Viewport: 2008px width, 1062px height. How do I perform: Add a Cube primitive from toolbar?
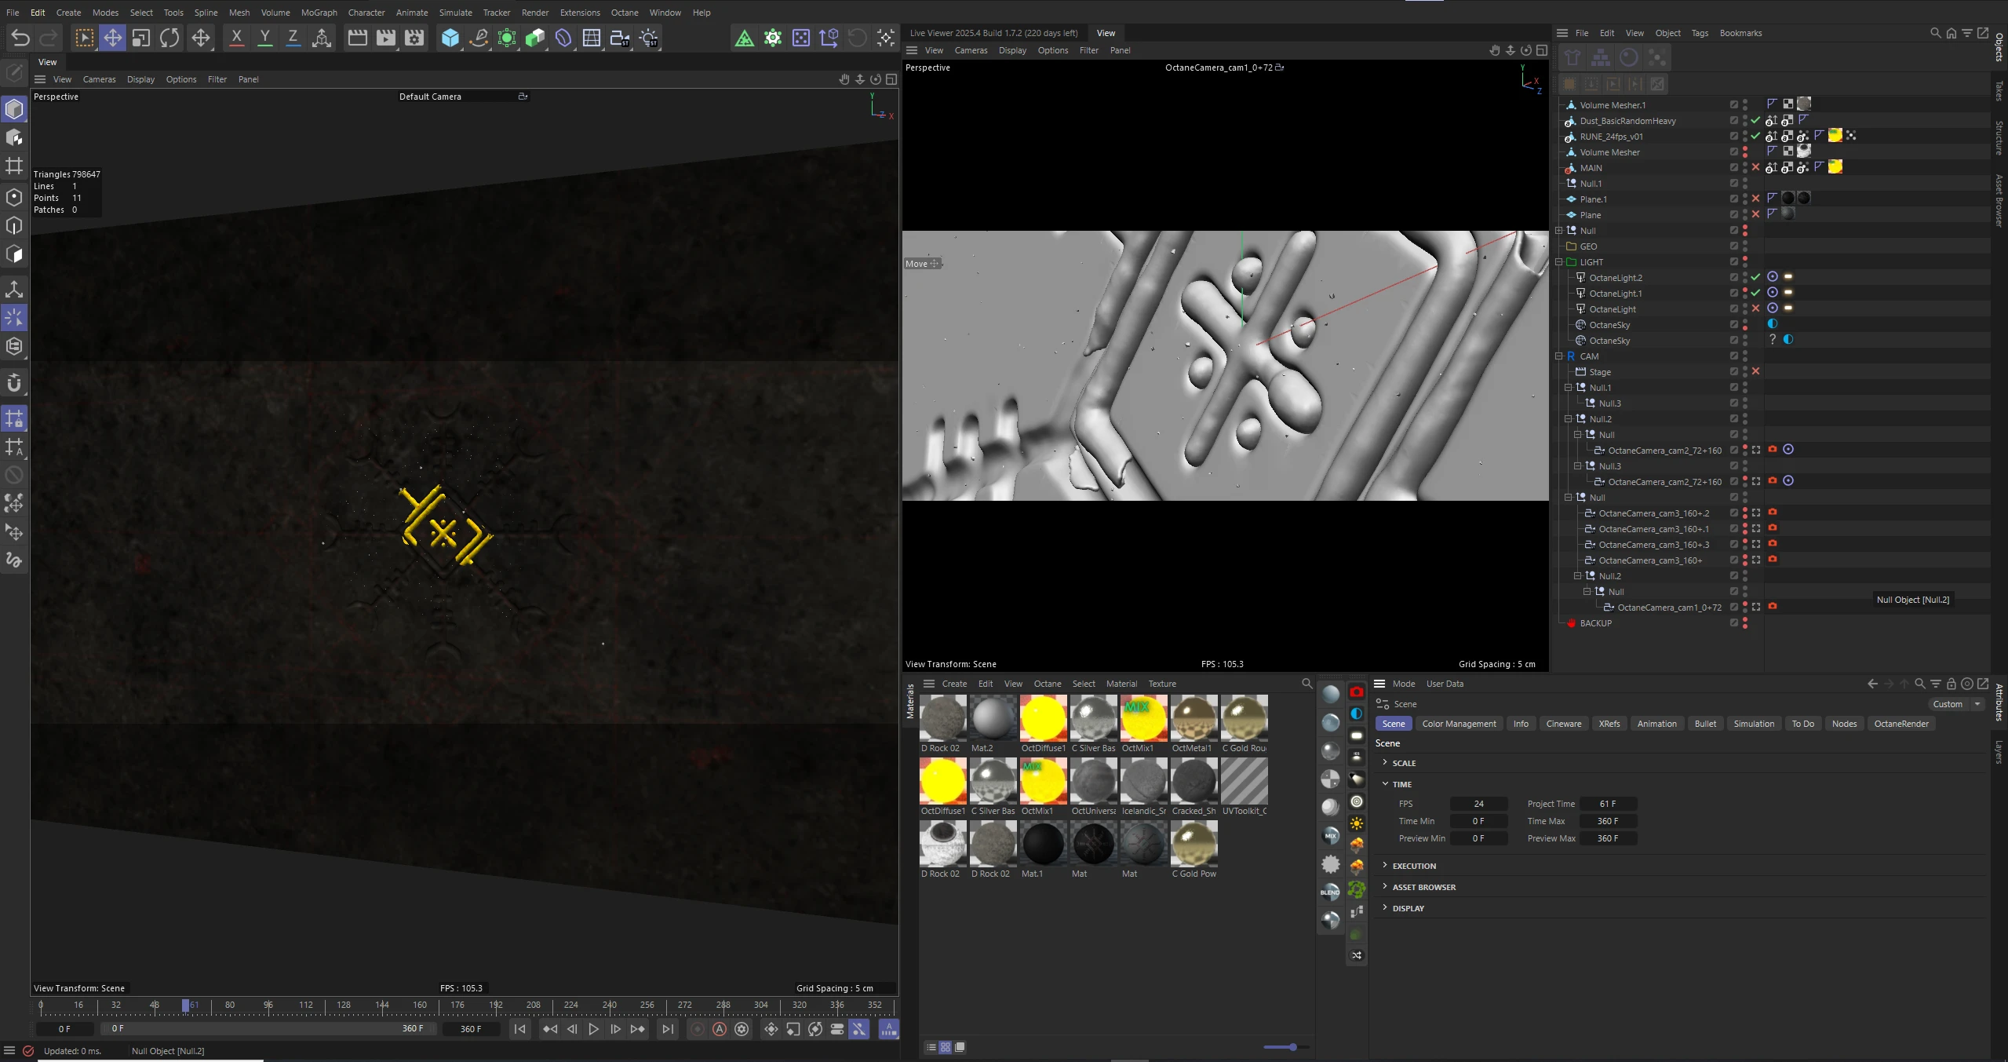[x=450, y=38]
